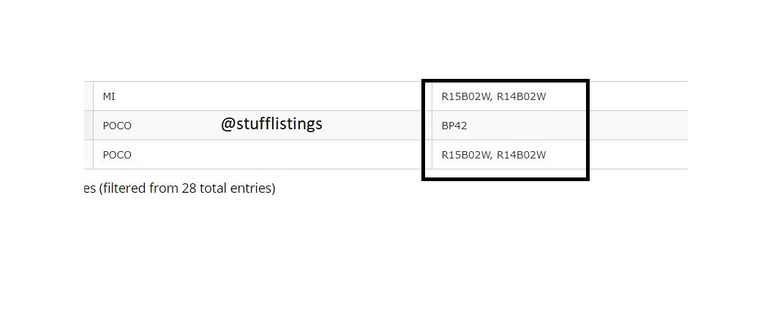Click the empty MI row cell outside the black box

coord(639,96)
